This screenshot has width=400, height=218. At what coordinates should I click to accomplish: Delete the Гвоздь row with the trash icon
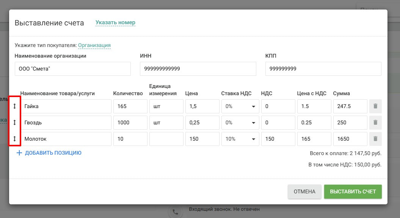pyautogui.click(x=375, y=122)
